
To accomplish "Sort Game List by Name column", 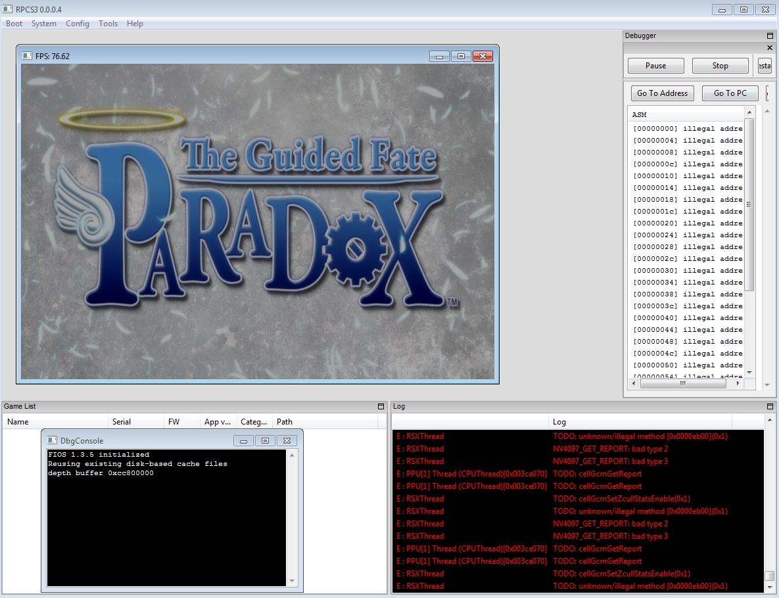I will [x=56, y=422].
